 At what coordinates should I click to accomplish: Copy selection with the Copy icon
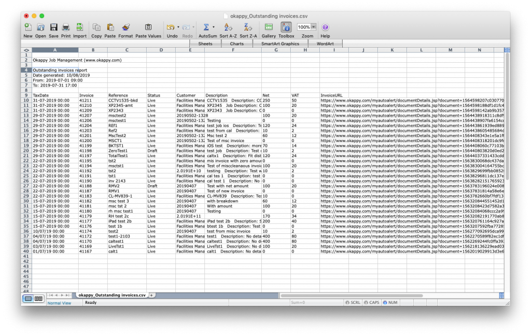click(96, 27)
